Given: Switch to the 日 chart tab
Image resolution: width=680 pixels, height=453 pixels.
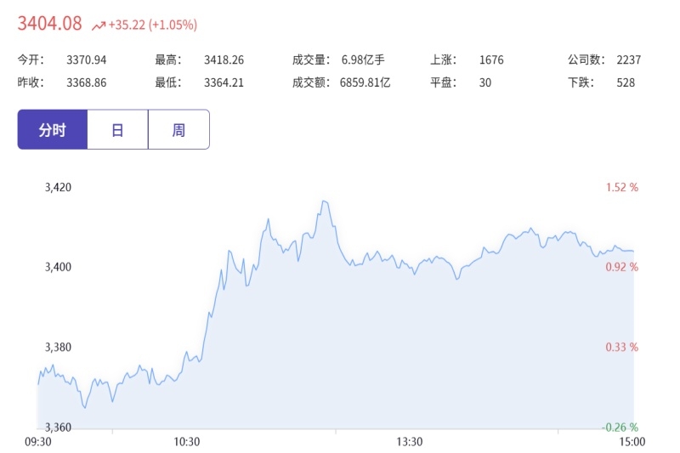Looking at the screenshot, I should point(117,130).
